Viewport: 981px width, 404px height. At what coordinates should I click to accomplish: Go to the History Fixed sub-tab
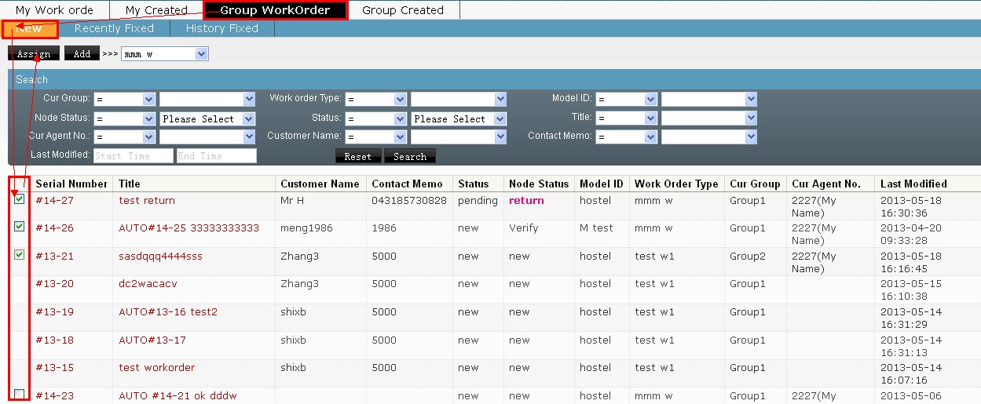click(221, 28)
